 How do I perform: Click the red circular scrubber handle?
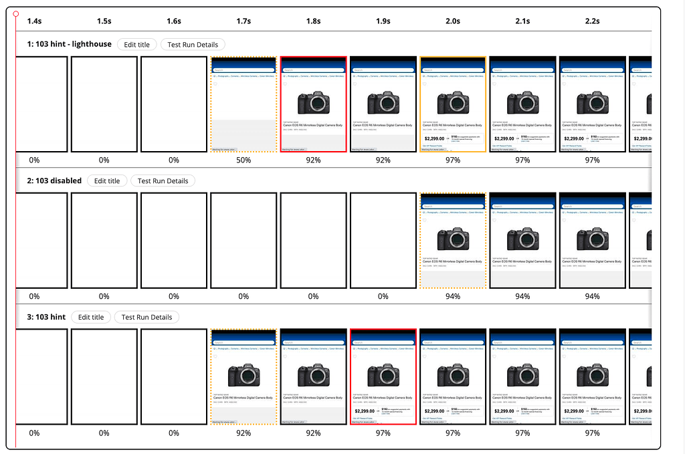tap(15, 13)
